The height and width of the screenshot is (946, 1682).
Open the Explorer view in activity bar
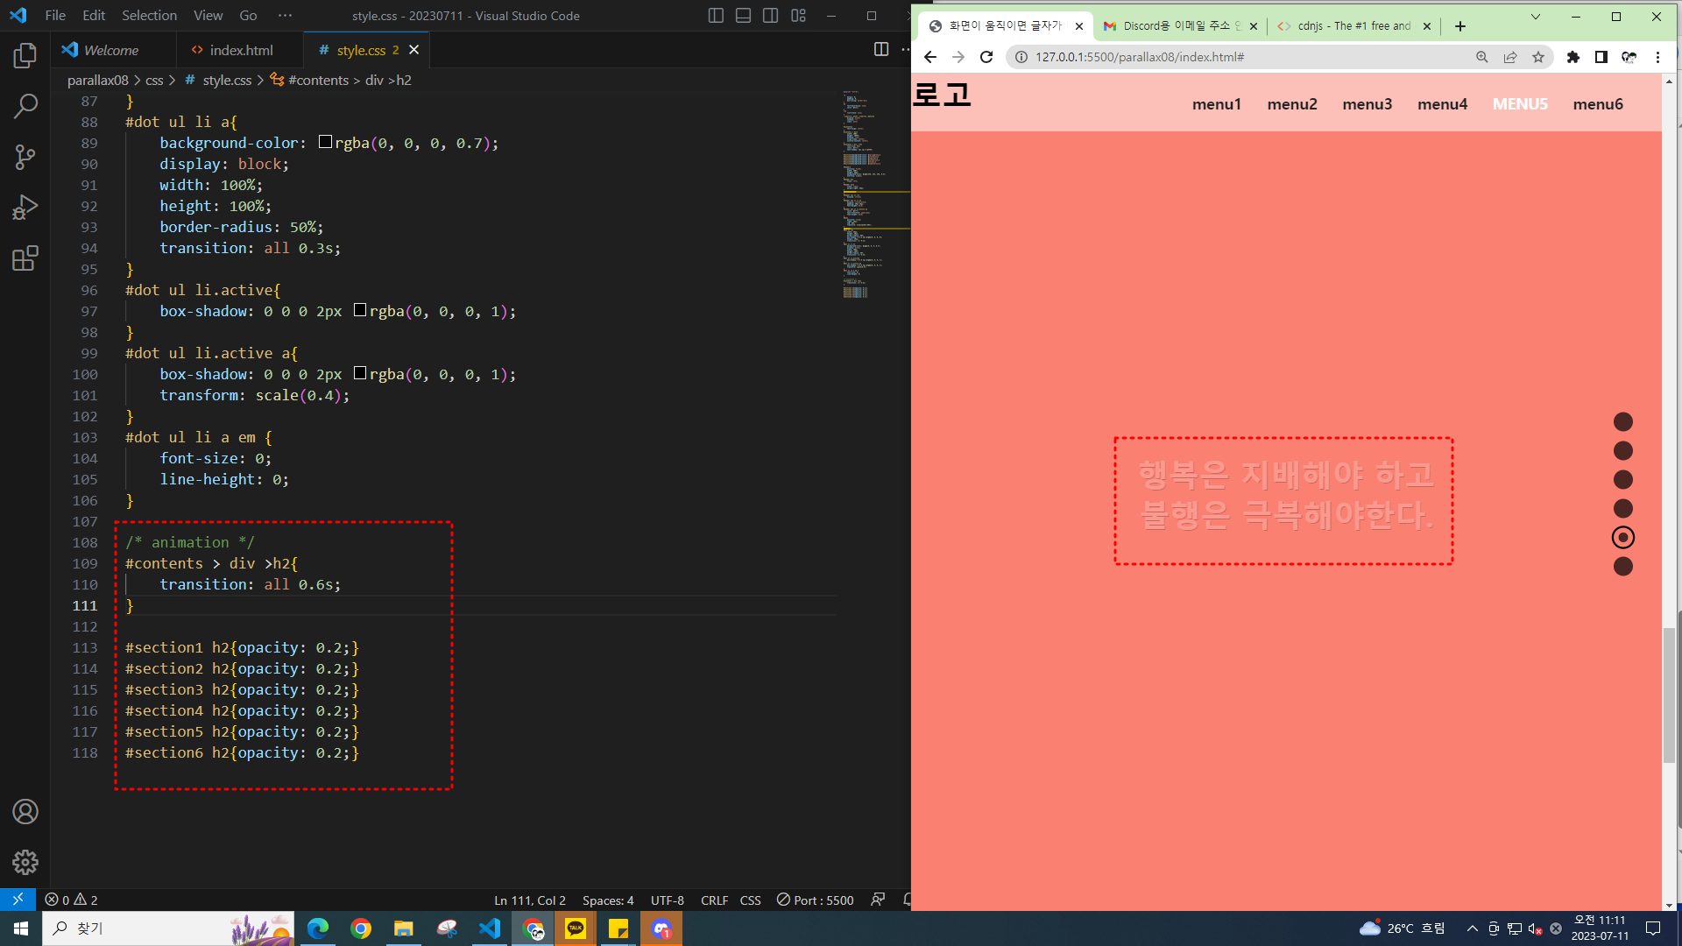pos(25,56)
